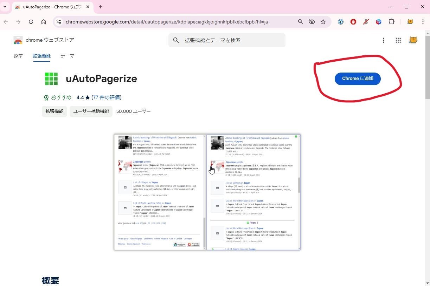Focus the 拡張機能とテーマを検索 search box
This screenshot has width=430, height=286.
click(x=227, y=40)
